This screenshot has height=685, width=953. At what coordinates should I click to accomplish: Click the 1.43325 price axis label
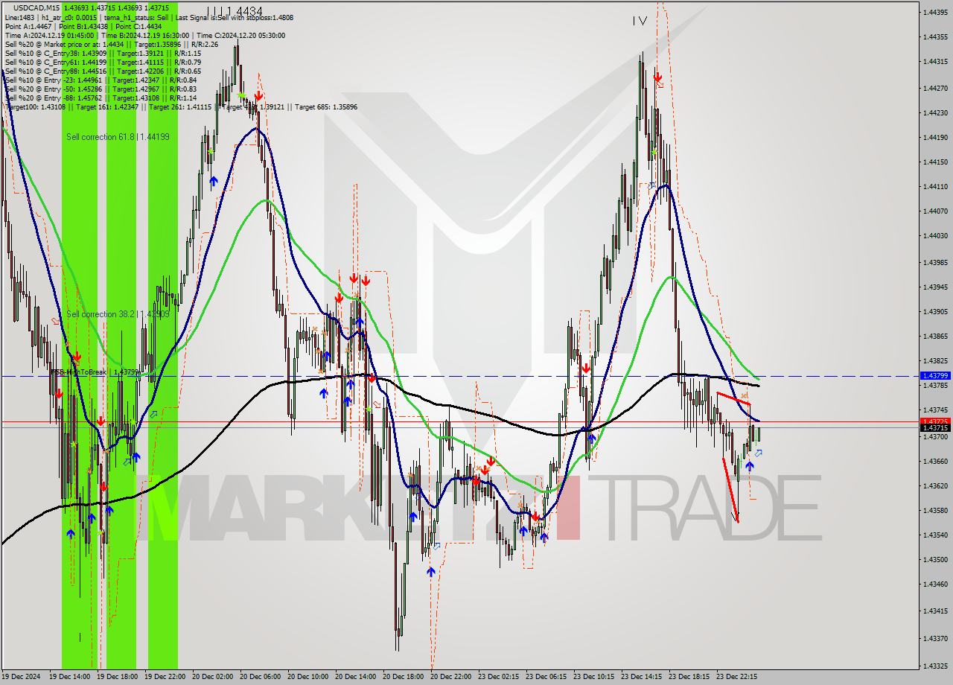pyautogui.click(x=935, y=666)
